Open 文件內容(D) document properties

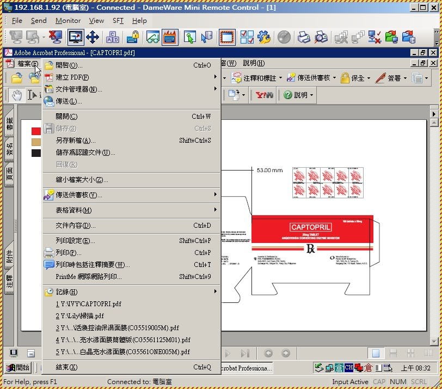(131, 225)
